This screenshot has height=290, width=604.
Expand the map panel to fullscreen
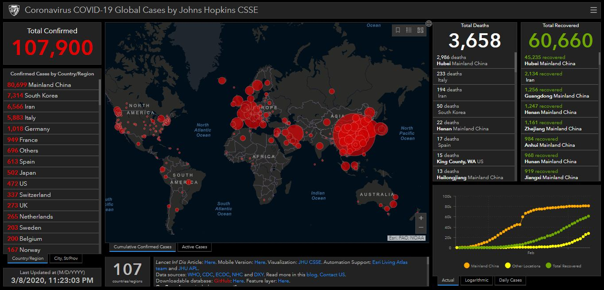pos(429,24)
